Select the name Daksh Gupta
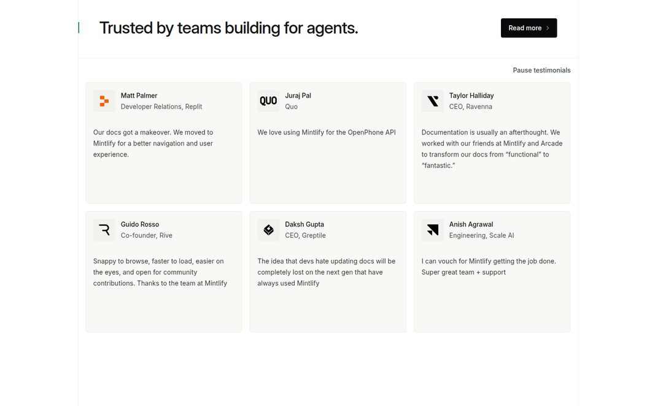 pyautogui.click(x=304, y=224)
